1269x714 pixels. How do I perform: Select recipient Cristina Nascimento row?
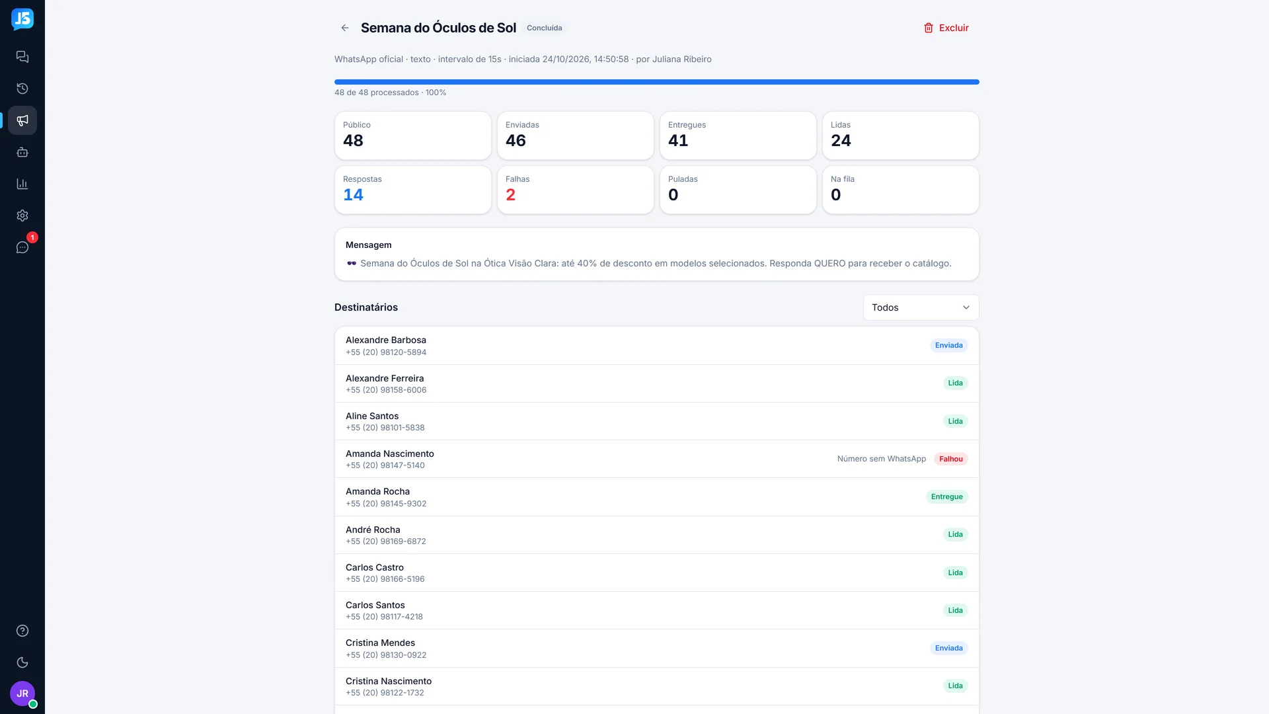coord(656,686)
